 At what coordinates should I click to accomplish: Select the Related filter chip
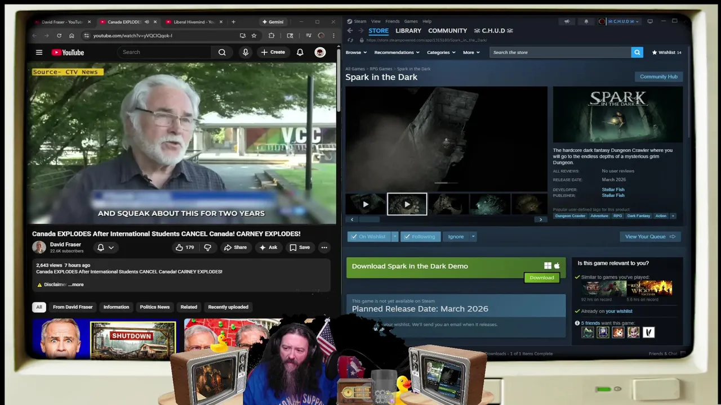click(x=189, y=307)
